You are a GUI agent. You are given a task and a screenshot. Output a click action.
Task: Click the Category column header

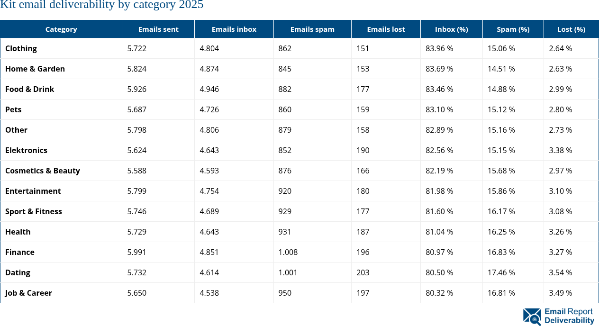pyautogui.click(x=61, y=29)
